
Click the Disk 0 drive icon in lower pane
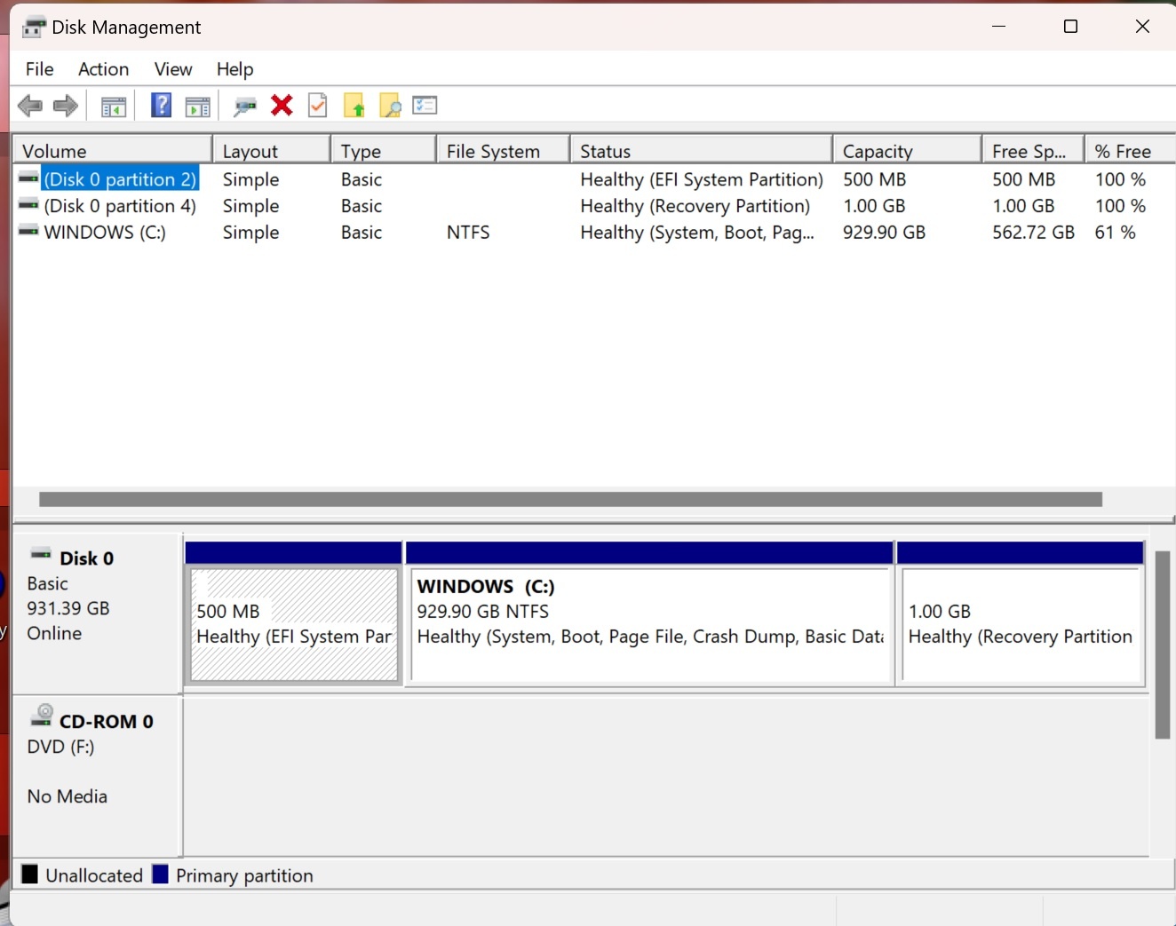[x=41, y=555]
